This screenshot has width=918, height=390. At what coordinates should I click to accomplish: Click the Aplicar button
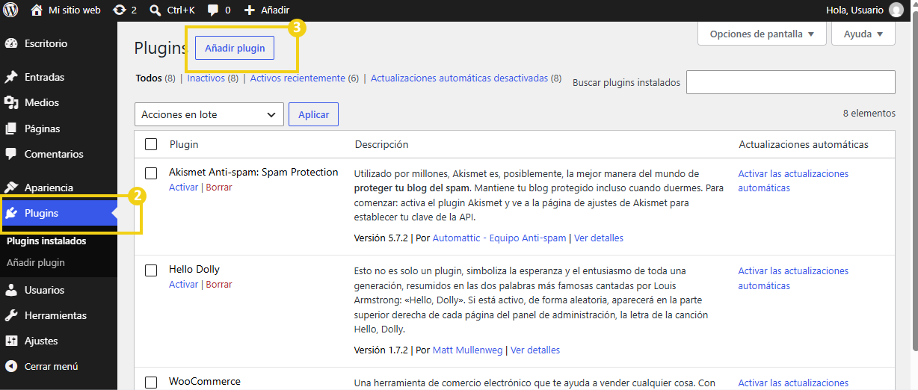[314, 114]
